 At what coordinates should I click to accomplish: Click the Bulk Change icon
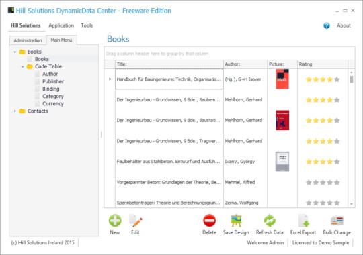(337, 221)
